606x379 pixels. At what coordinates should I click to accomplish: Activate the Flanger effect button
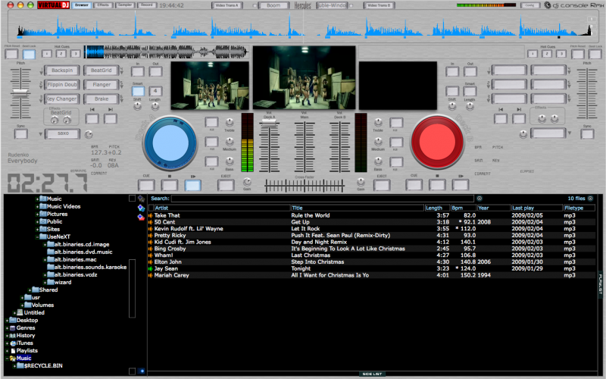pos(100,84)
